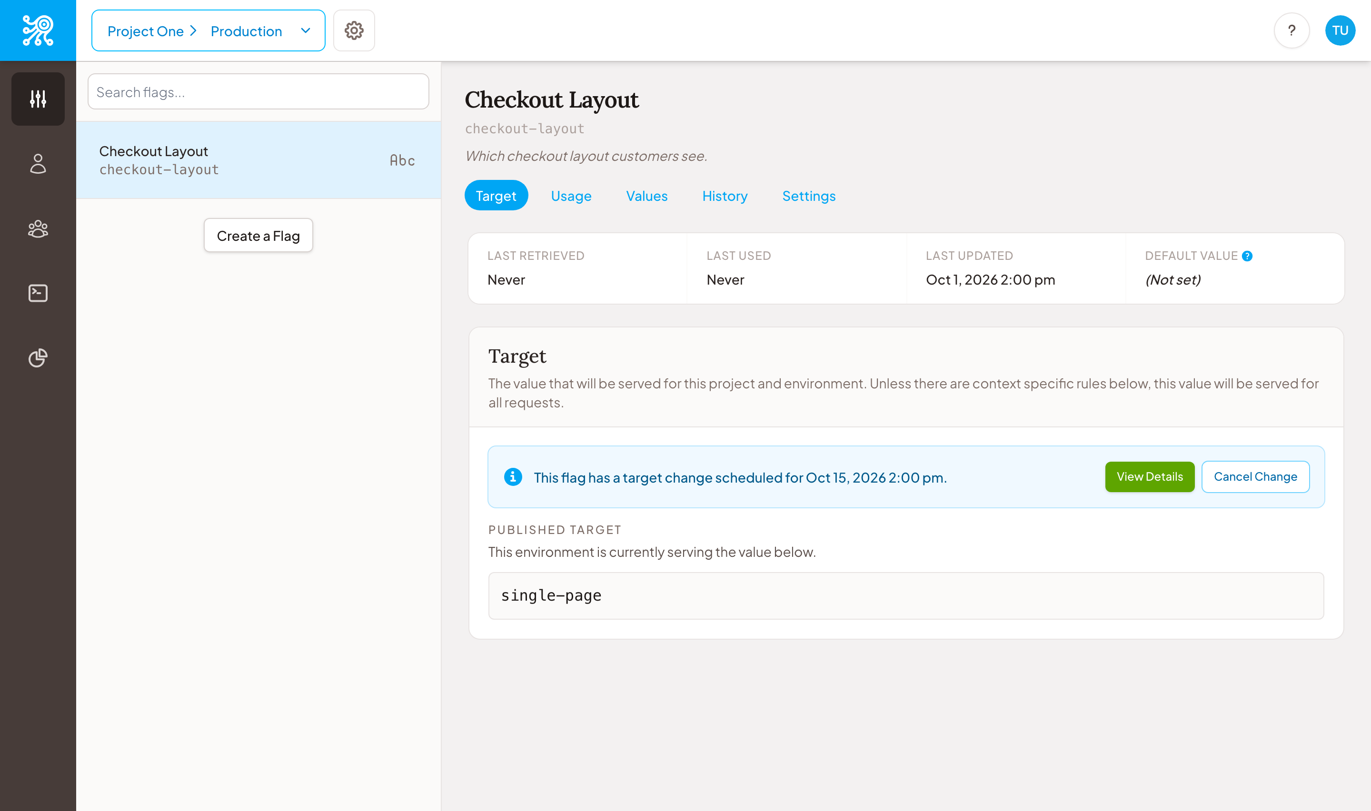Click the Last Retrieved Never value

[506, 280]
